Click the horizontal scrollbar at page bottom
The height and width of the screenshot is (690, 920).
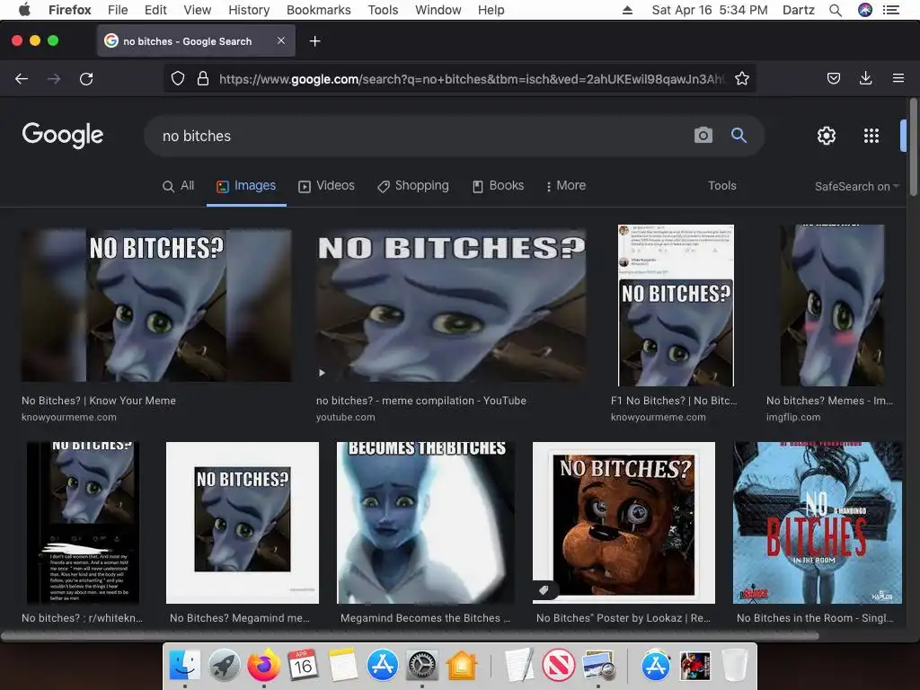[410, 636]
